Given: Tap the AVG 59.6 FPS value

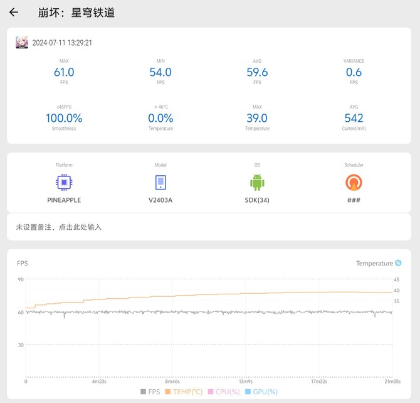Looking at the screenshot, I should [257, 72].
